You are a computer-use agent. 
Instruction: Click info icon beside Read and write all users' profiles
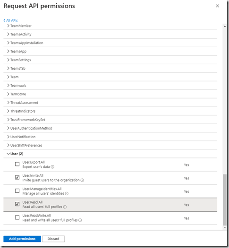pyautogui.click(x=80, y=220)
